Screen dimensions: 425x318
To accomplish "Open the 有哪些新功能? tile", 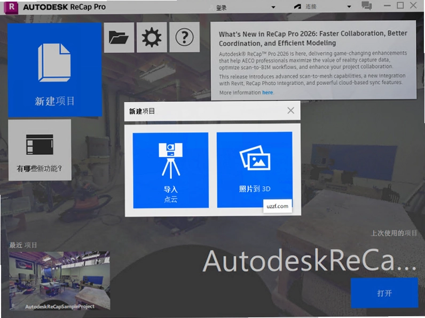I will 40,150.
